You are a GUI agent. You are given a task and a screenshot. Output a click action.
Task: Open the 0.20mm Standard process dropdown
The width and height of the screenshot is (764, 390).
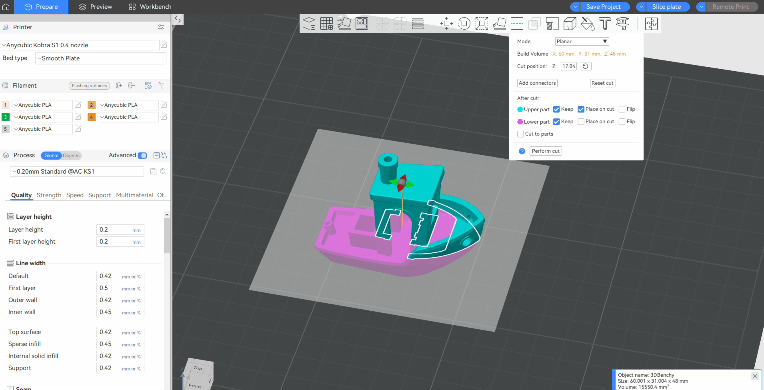(x=77, y=172)
